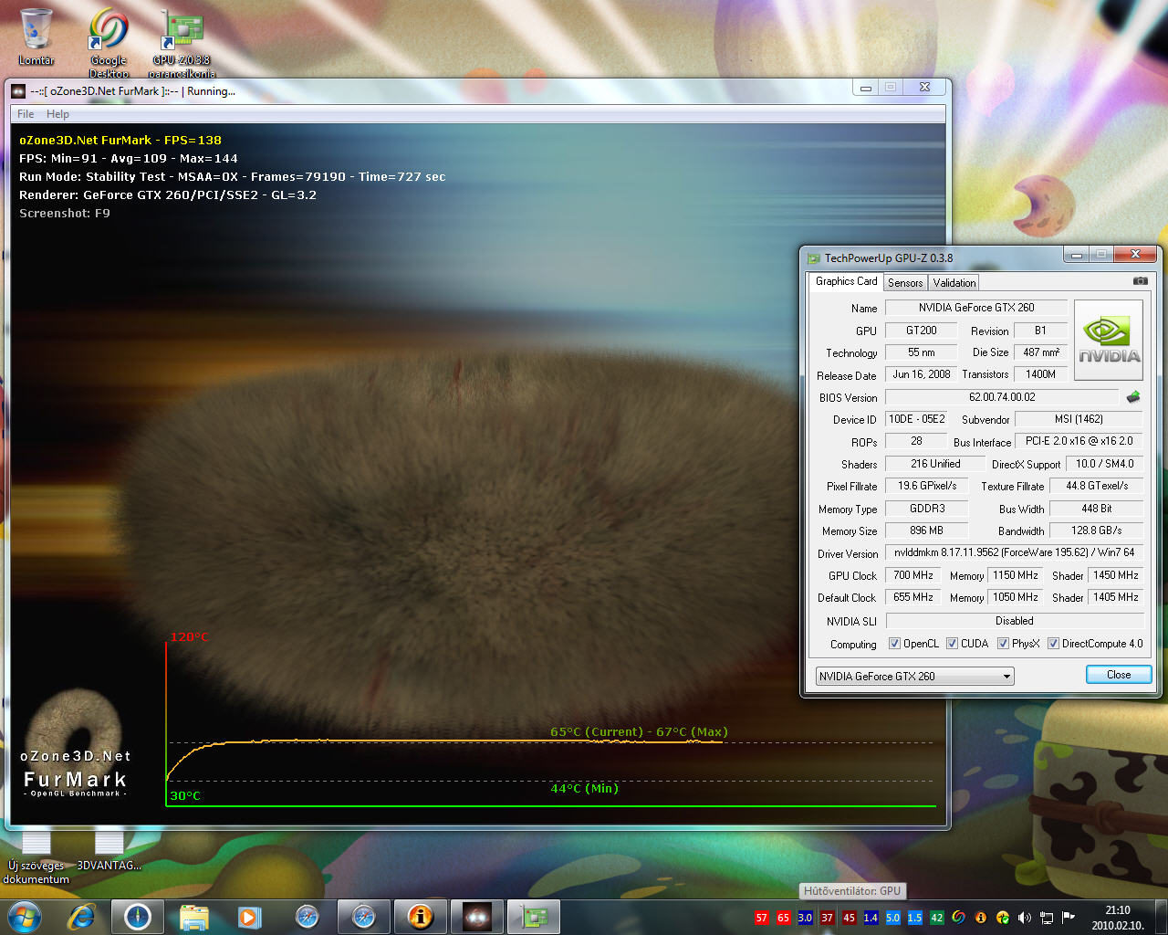Click the Device ID value 10DE - 05E2

[x=917, y=419]
